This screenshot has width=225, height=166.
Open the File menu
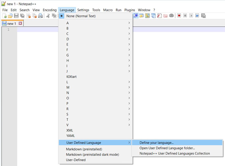[5, 10]
